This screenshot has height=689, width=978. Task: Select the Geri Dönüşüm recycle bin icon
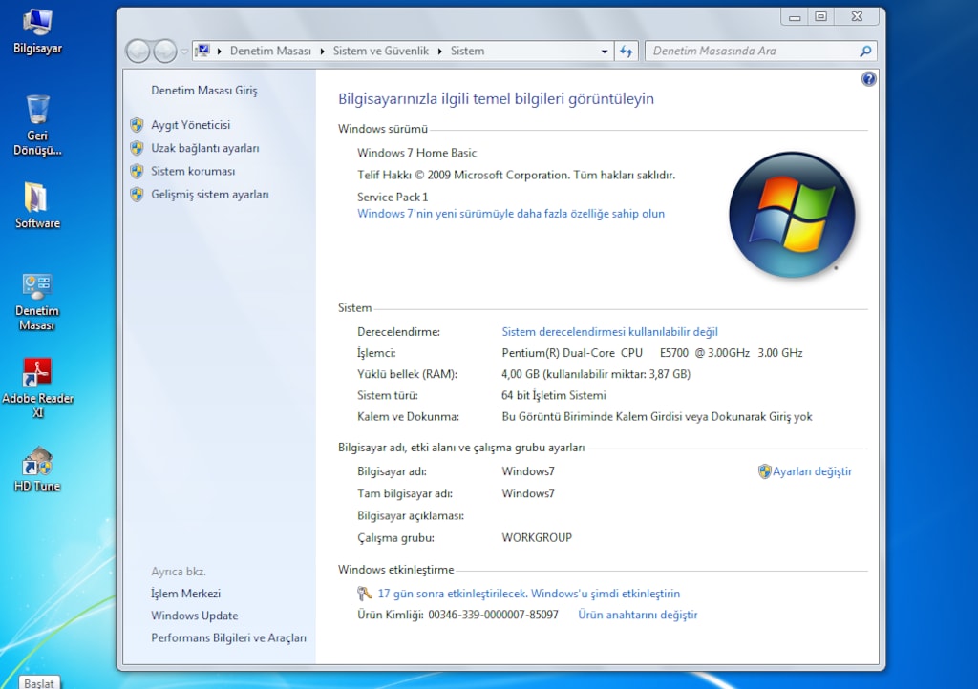tap(37, 125)
